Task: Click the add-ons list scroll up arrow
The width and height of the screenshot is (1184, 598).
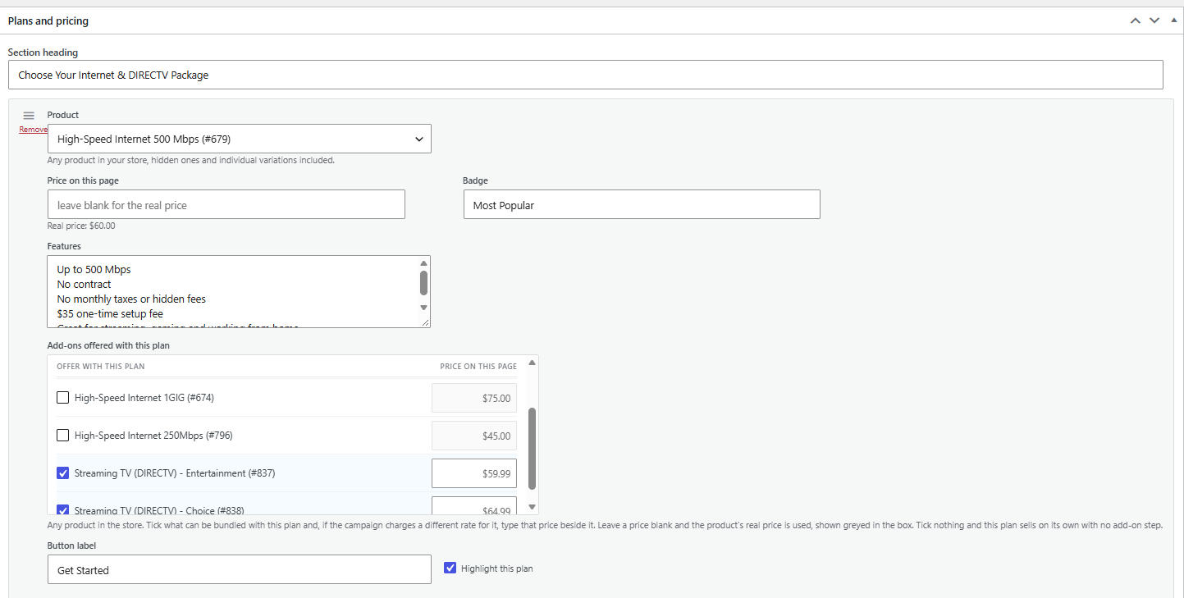Action: (x=532, y=363)
